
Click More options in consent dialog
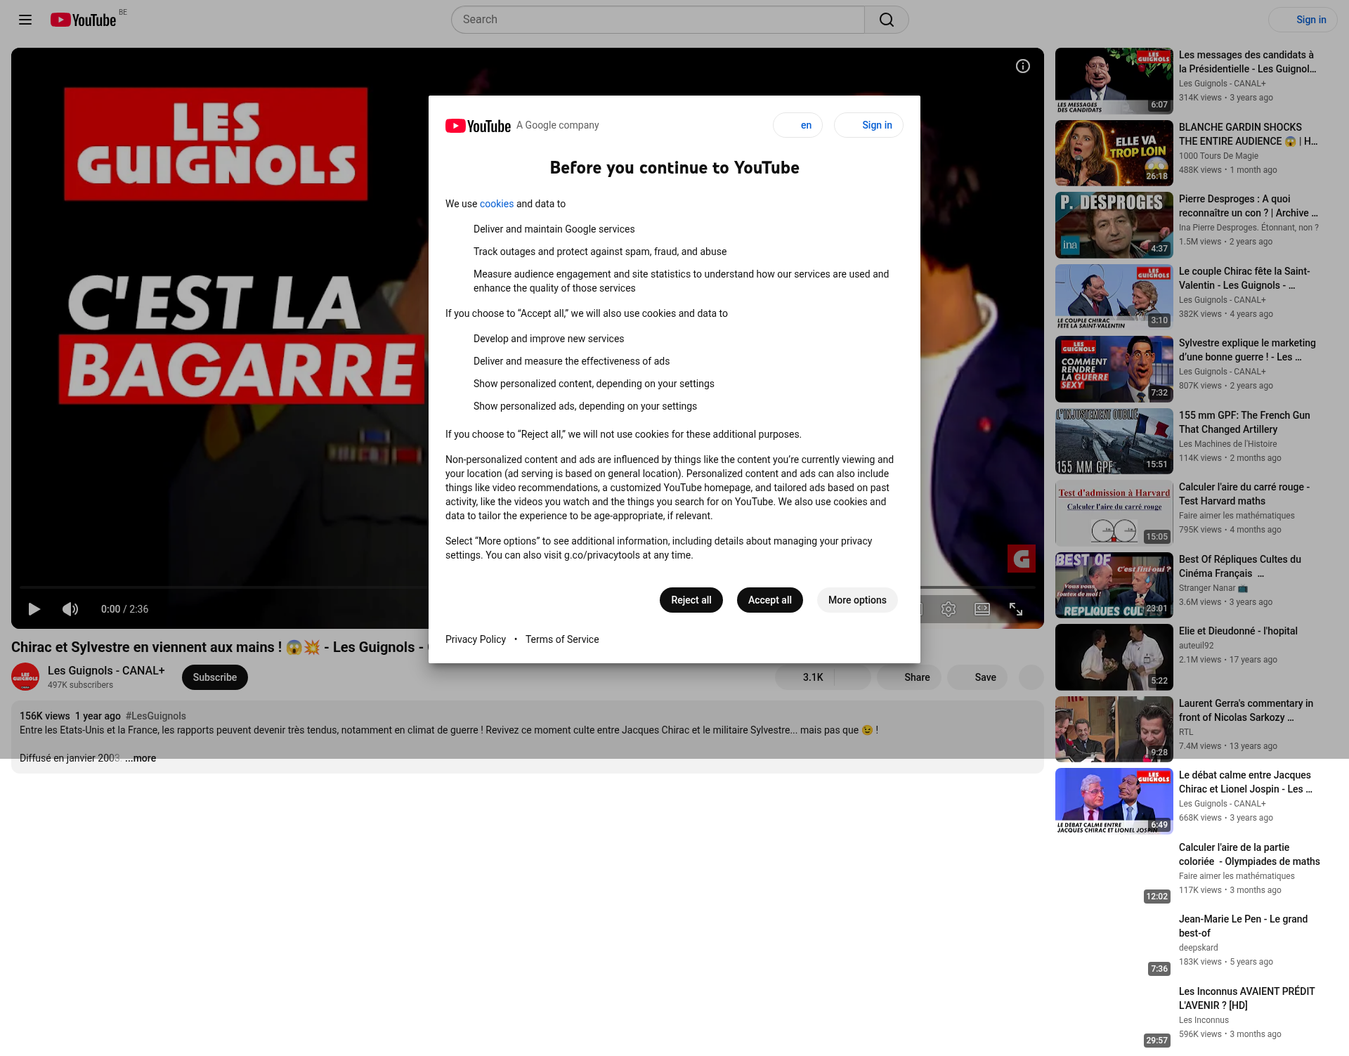tap(857, 600)
